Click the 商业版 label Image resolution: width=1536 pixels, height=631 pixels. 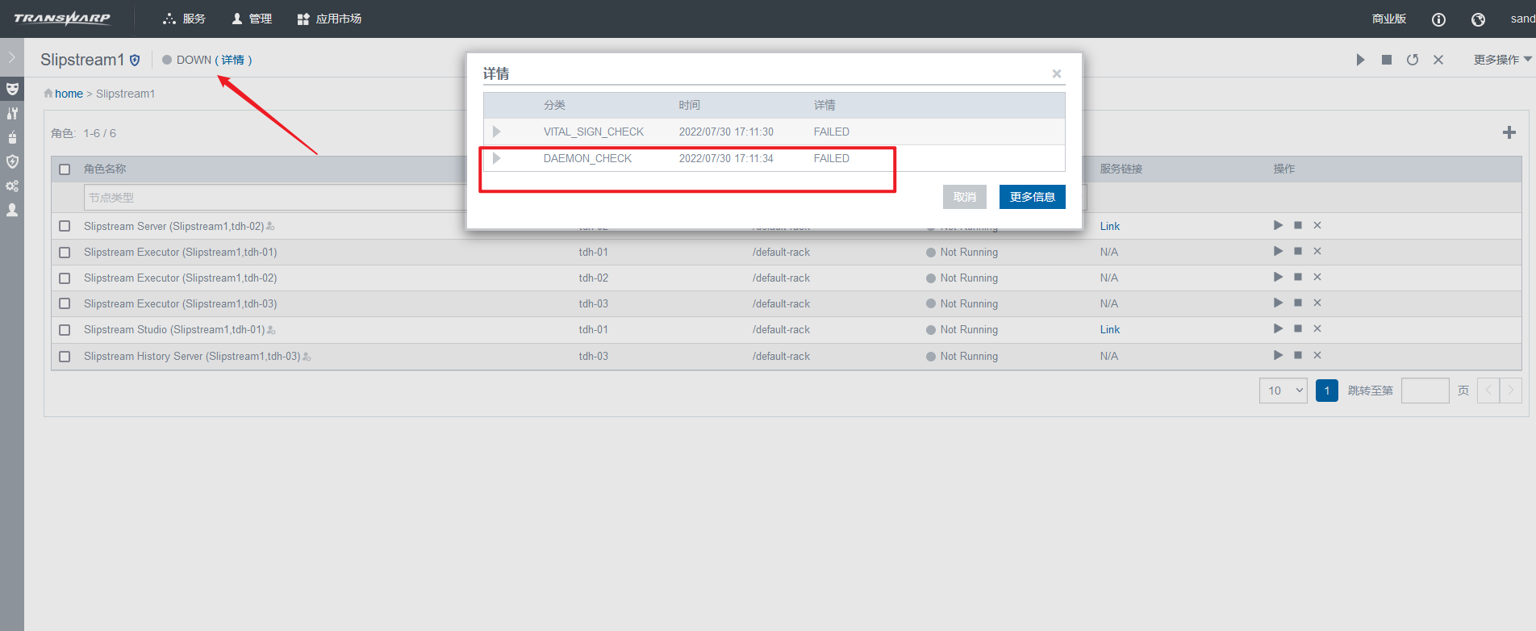coord(1389,19)
